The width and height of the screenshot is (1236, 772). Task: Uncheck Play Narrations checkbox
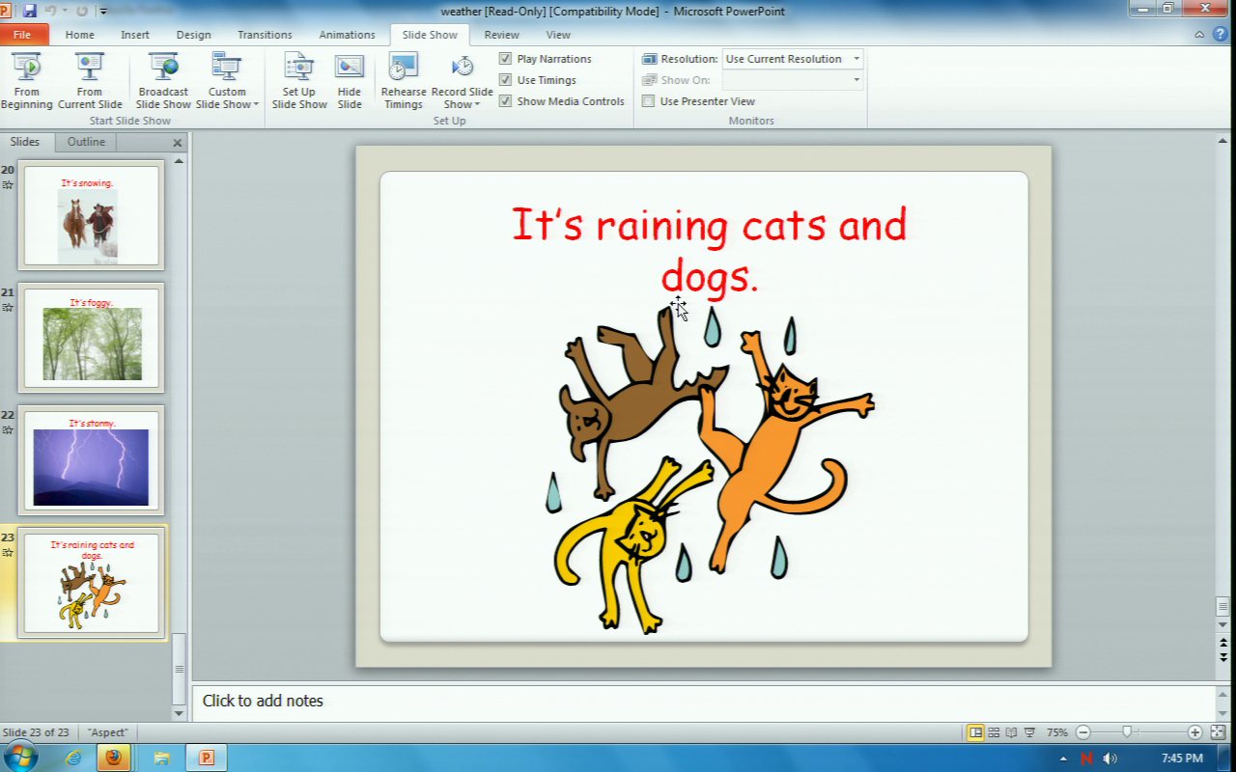point(505,59)
